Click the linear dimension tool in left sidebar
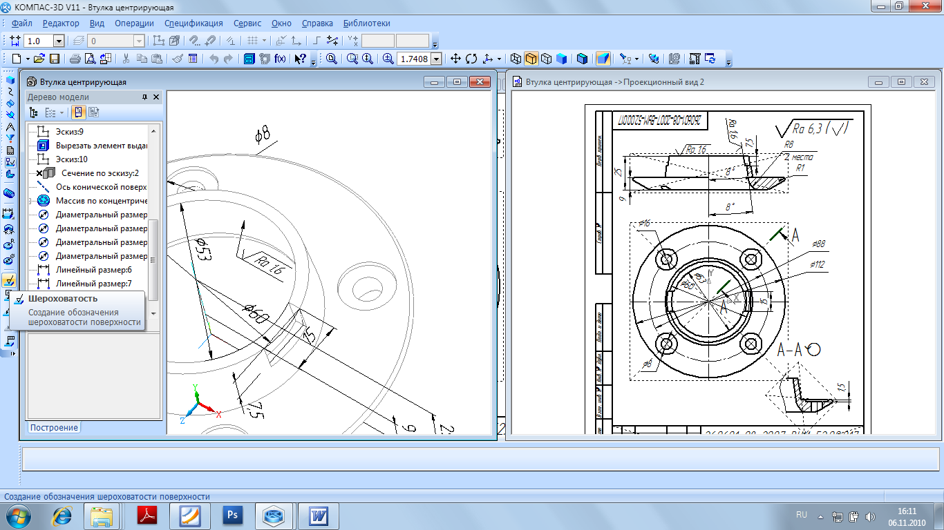 (x=10, y=213)
